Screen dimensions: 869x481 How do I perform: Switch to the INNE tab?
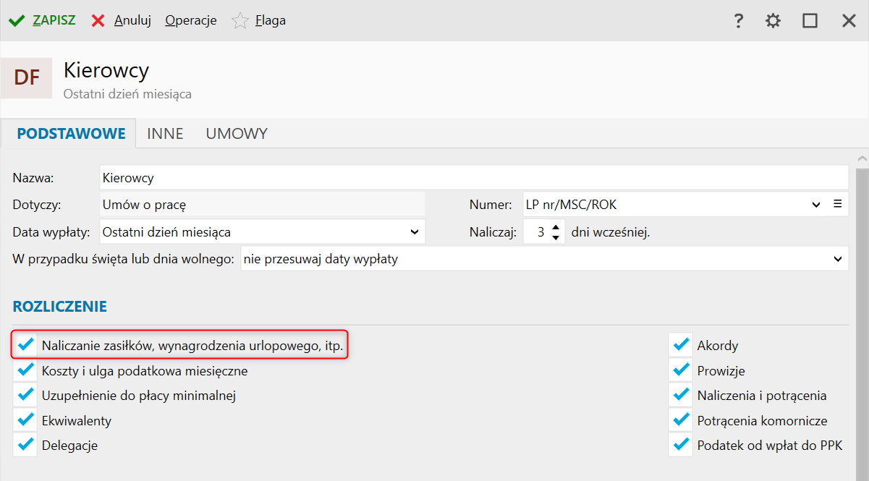point(165,134)
